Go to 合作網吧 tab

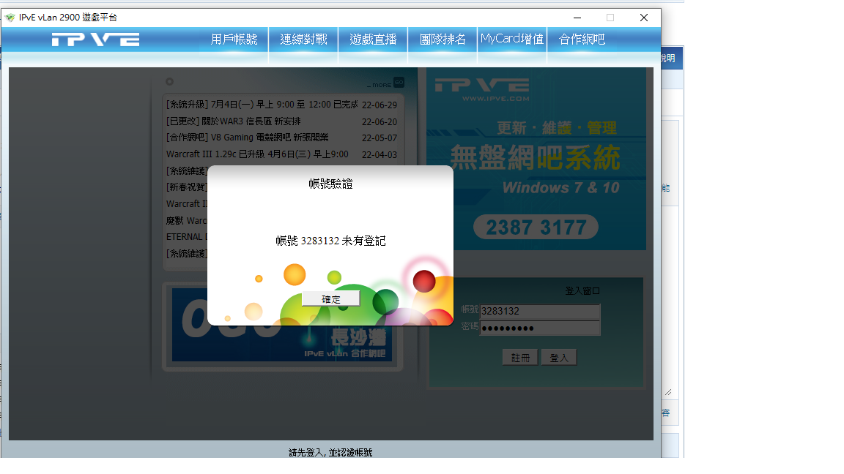(582, 39)
